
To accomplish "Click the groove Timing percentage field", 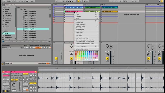I will (x=37, y=48).
